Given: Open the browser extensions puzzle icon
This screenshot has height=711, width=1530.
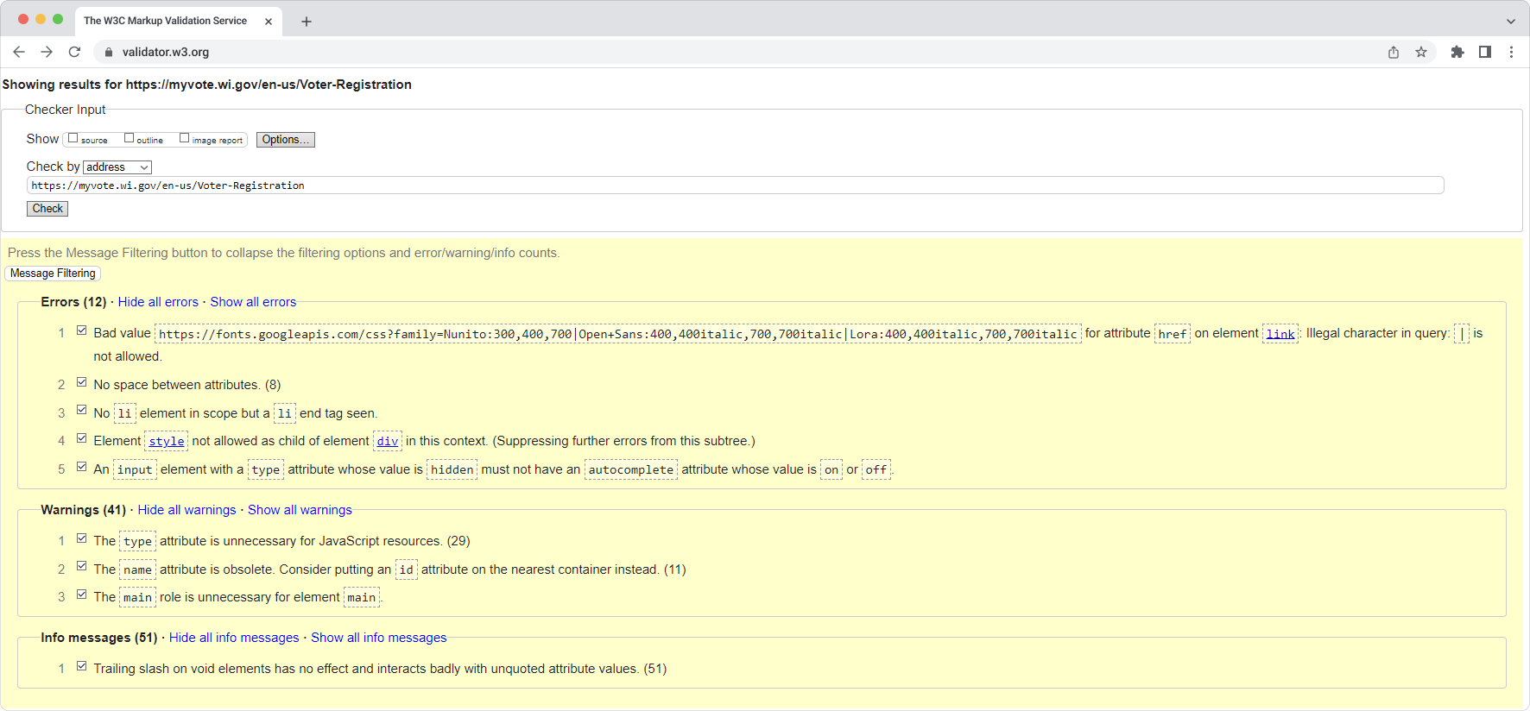Looking at the screenshot, I should pos(1457,52).
